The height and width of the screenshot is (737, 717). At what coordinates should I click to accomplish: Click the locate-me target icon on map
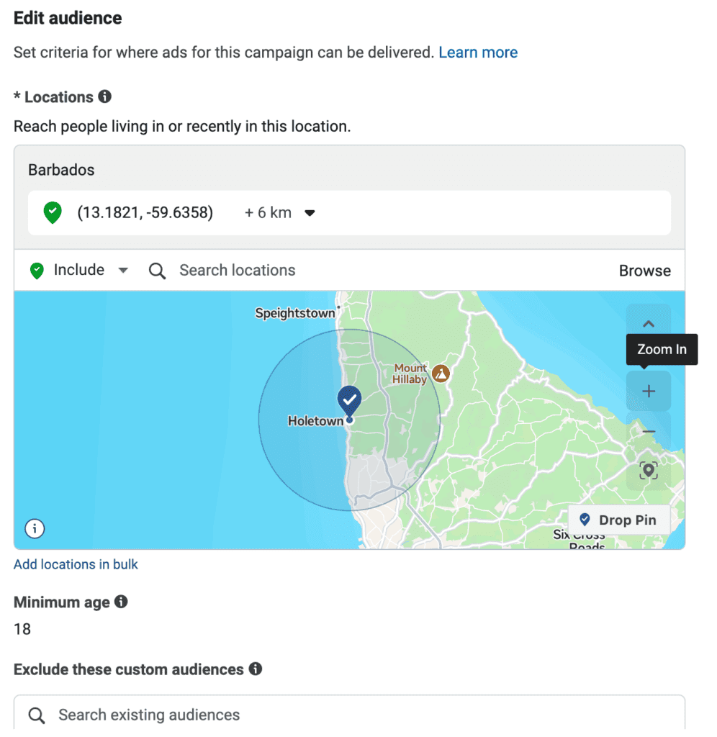tap(649, 471)
